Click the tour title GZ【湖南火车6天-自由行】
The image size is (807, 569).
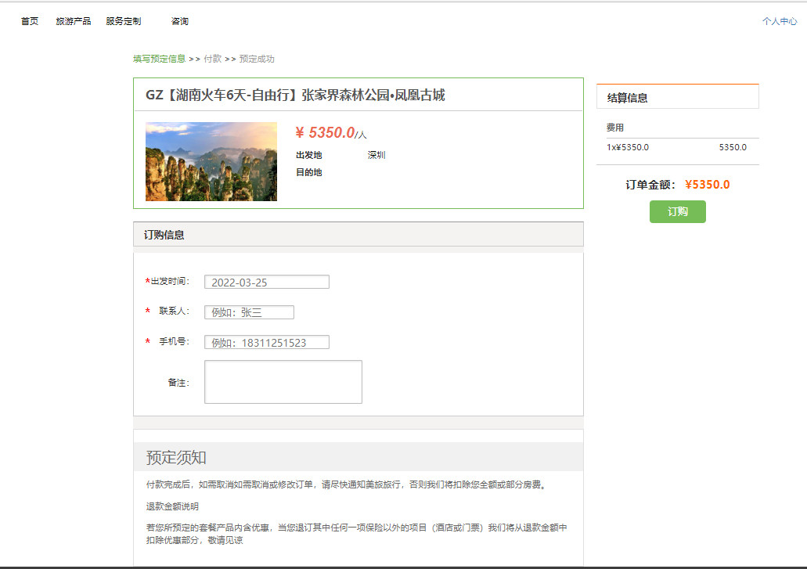point(295,95)
